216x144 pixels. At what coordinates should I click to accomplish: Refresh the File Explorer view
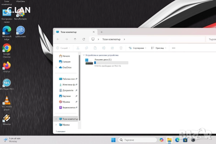[83, 39]
